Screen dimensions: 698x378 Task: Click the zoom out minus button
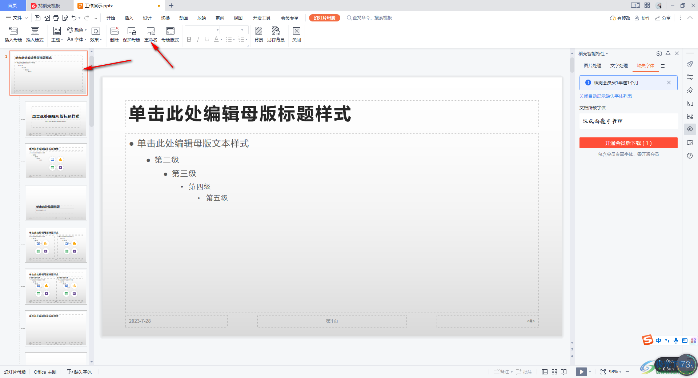[627, 372]
